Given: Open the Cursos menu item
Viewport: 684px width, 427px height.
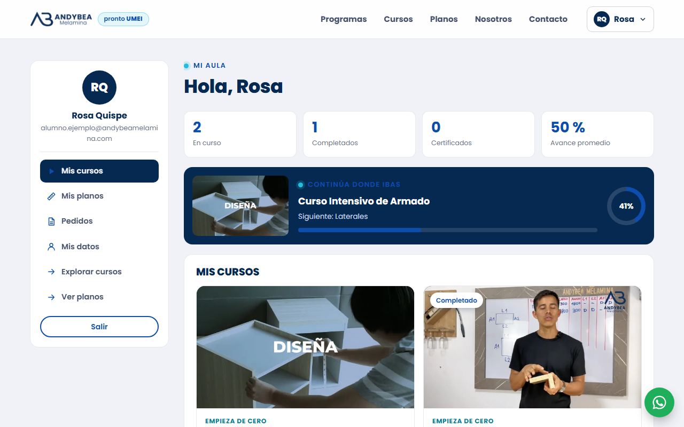Looking at the screenshot, I should coord(398,19).
